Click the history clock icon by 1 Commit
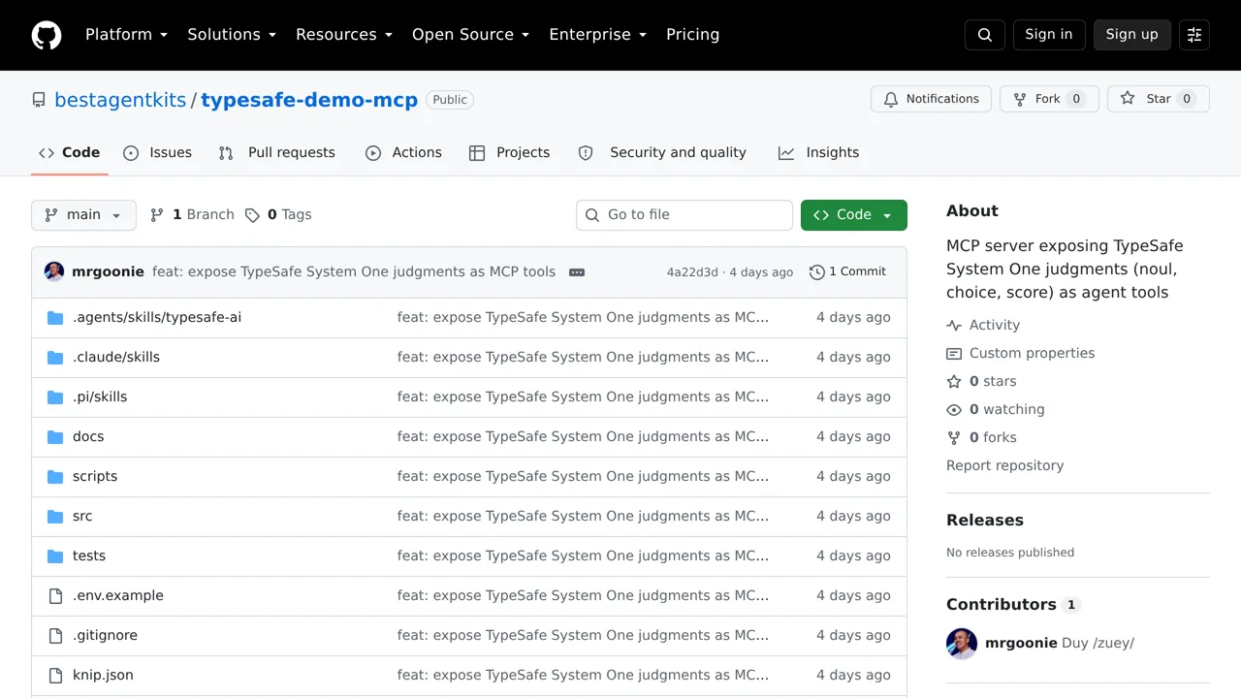This screenshot has width=1241, height=698. click(817, 272)
